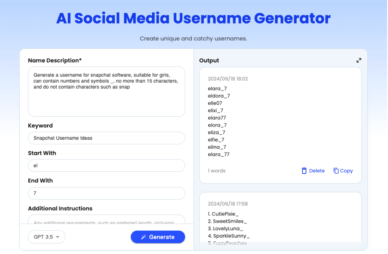Select the username elara_7 in the output
Viewport: 388px width, 254px height.
pos(217,88)
